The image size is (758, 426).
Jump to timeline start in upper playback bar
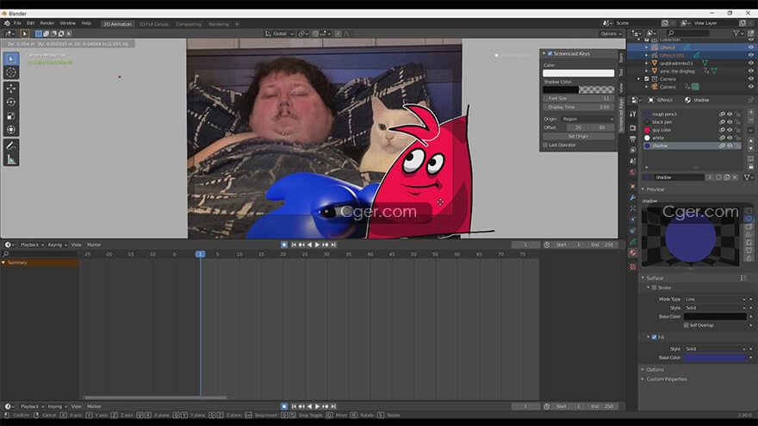click(x=294, y=245)
